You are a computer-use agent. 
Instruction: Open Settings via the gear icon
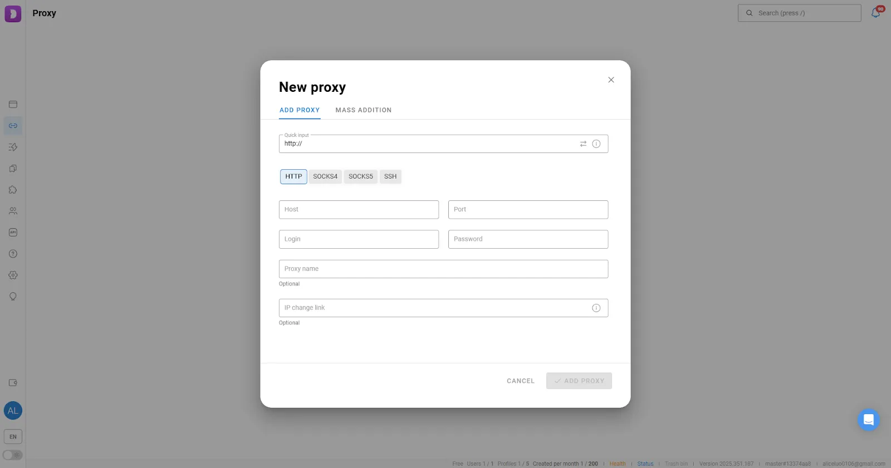click(x=13, y=275)
